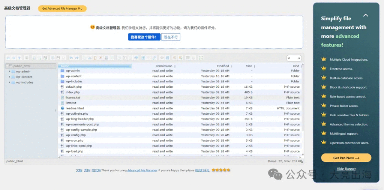Sort by the Permissions column header

[x=164, y=66]
